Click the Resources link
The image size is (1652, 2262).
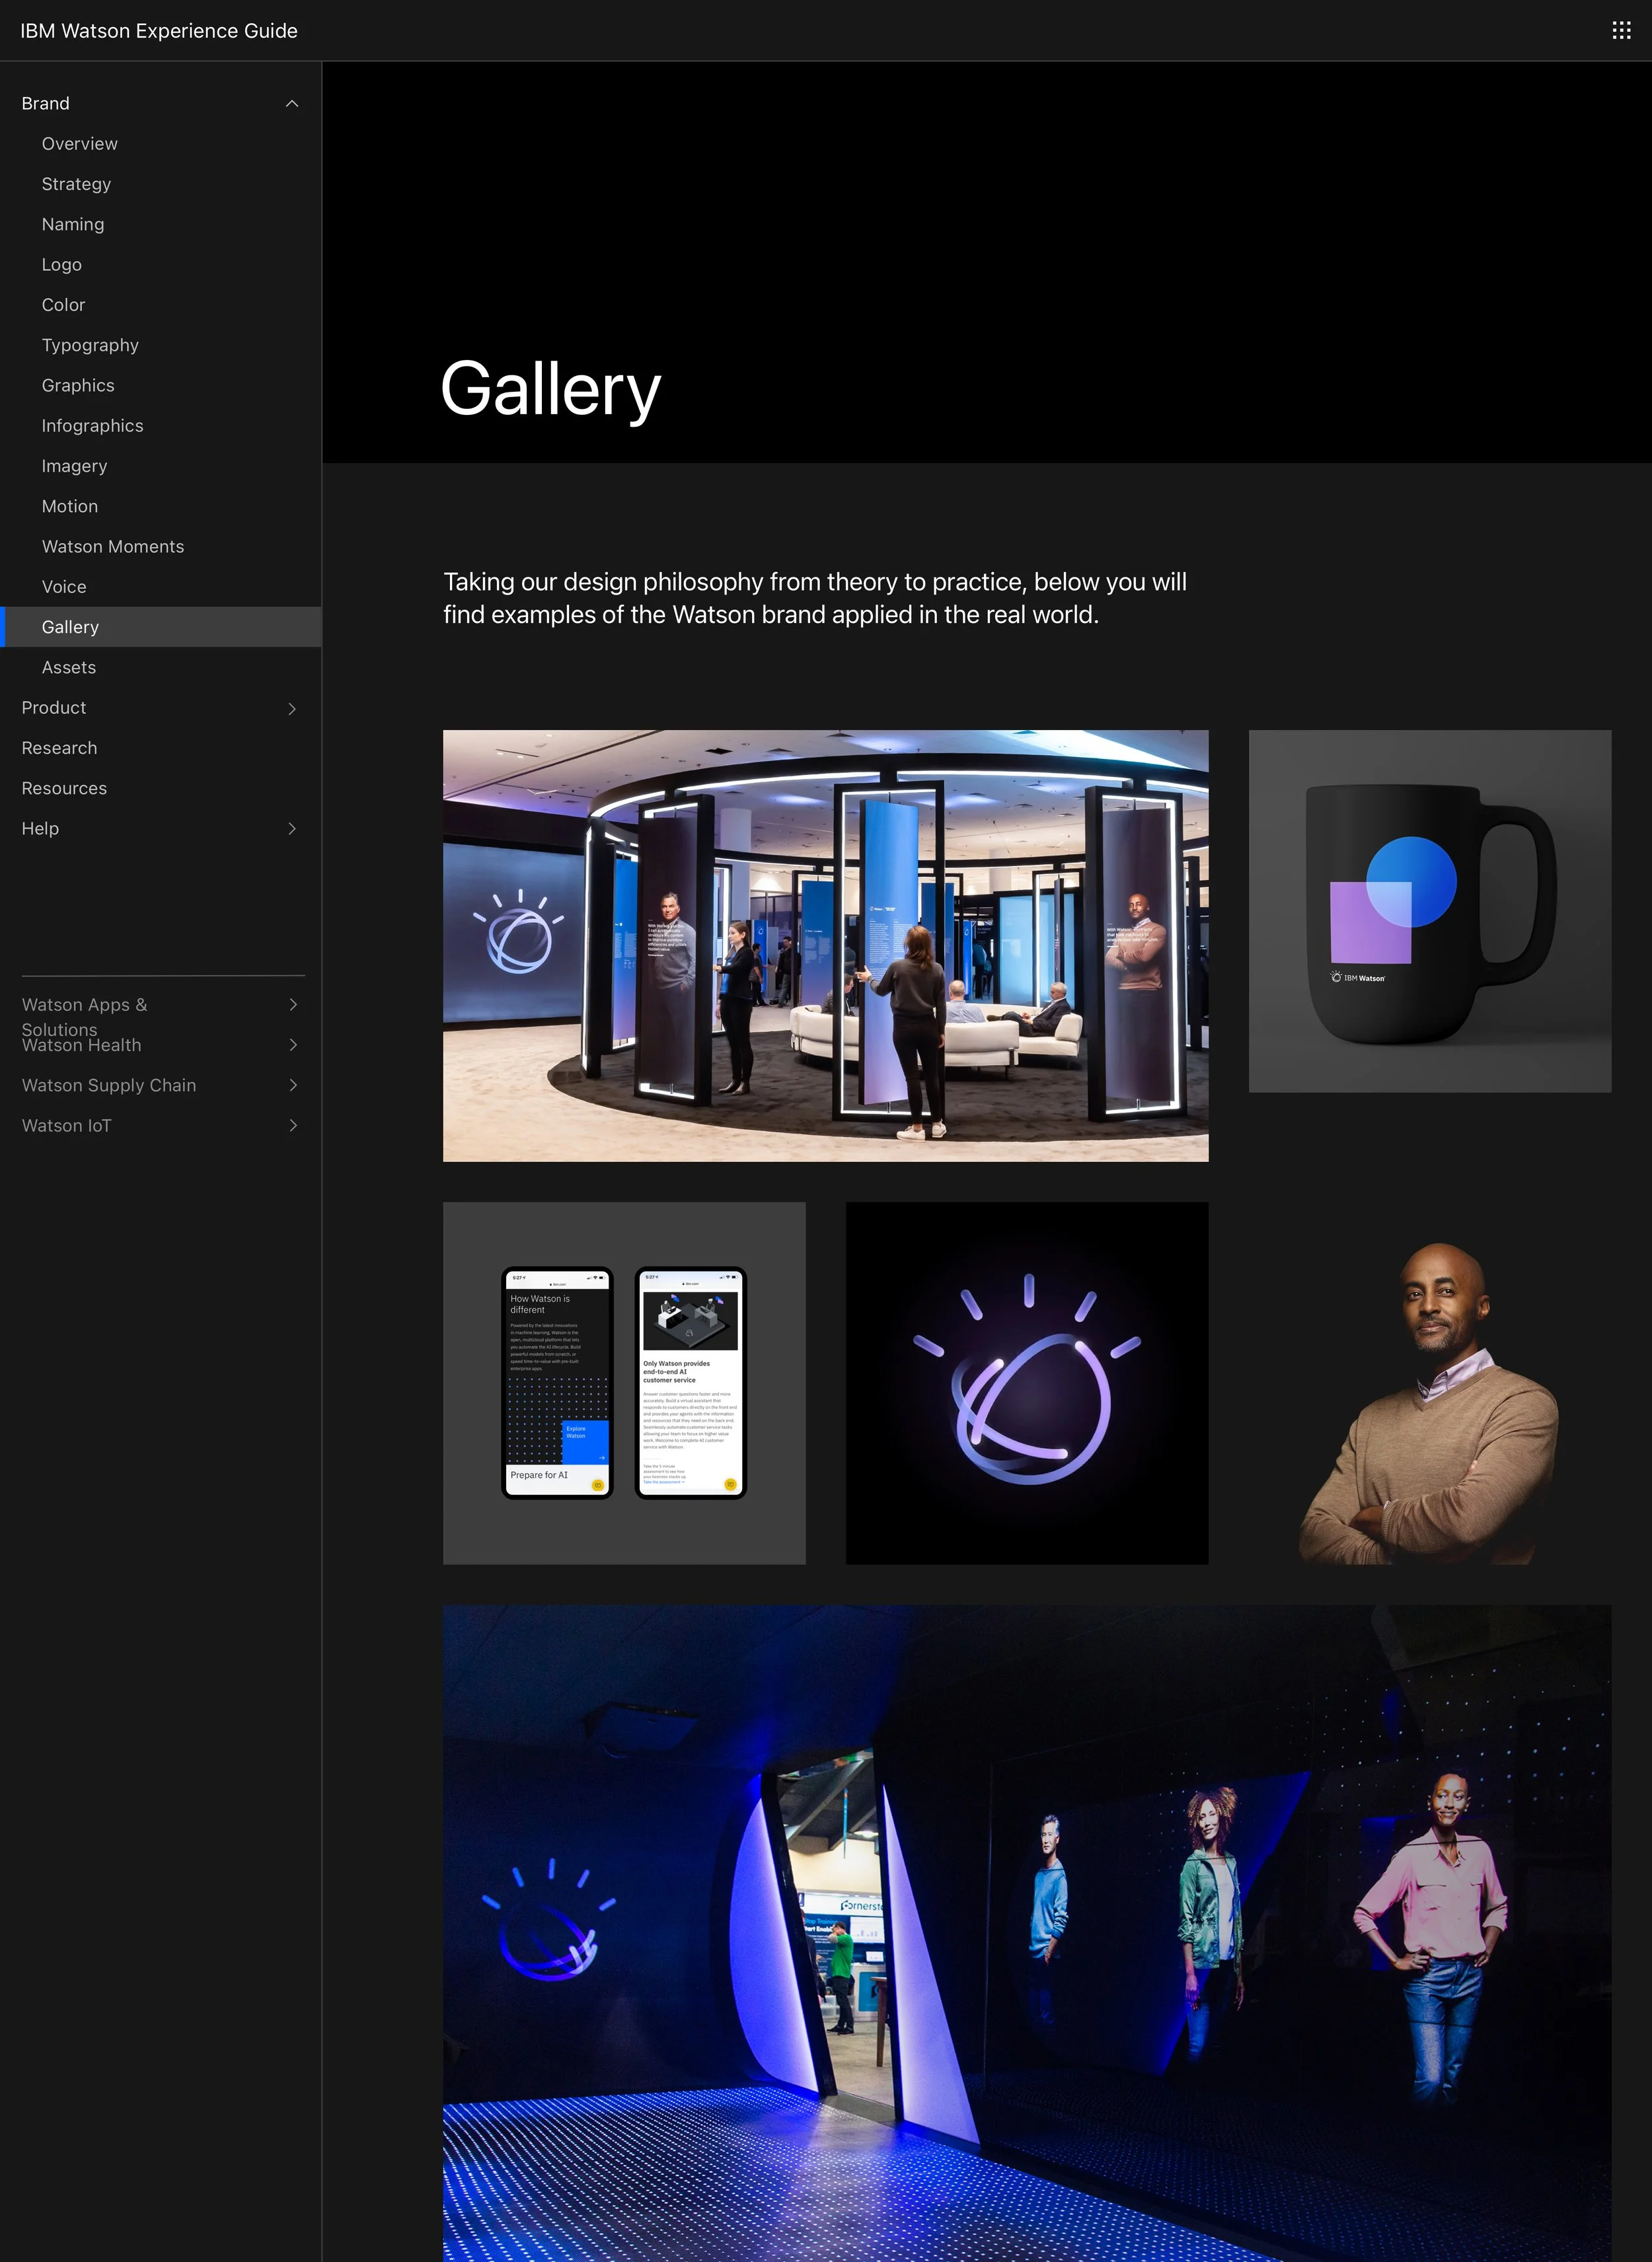pyautogui.click(x=64, y=789)
